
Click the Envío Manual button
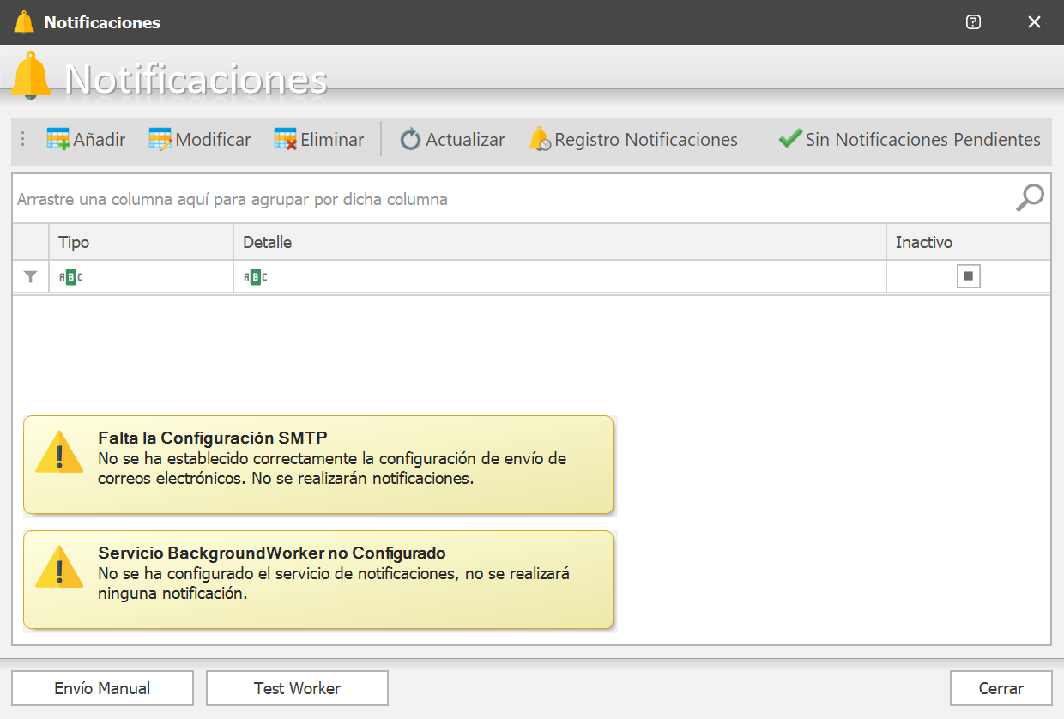(102, 688)
